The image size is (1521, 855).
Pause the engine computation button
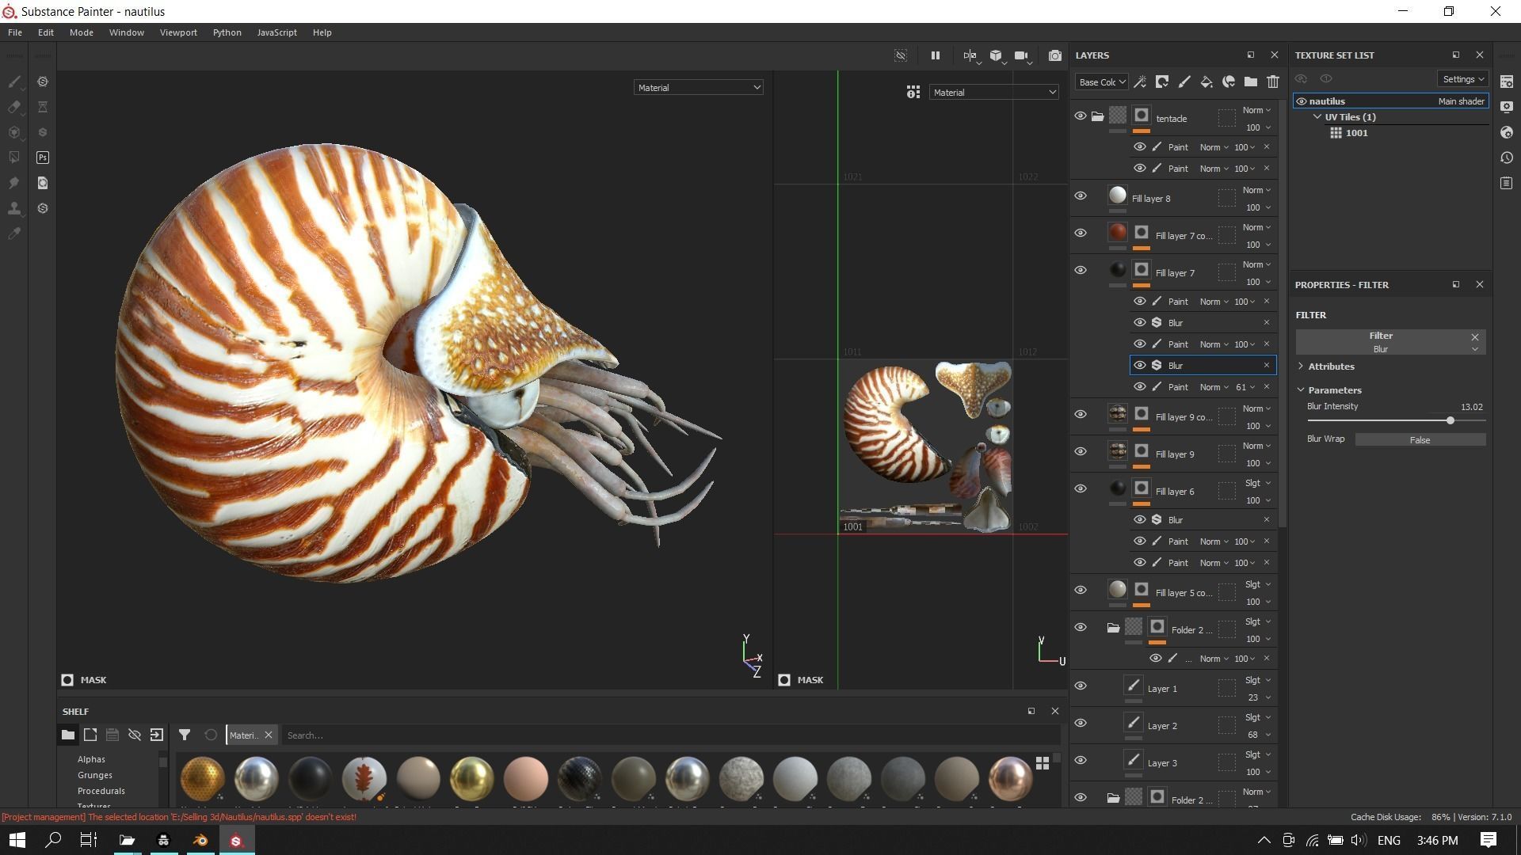(935, 55)
